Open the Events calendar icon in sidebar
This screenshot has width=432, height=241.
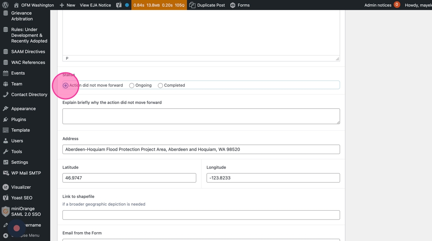click(x=5, y=73)
